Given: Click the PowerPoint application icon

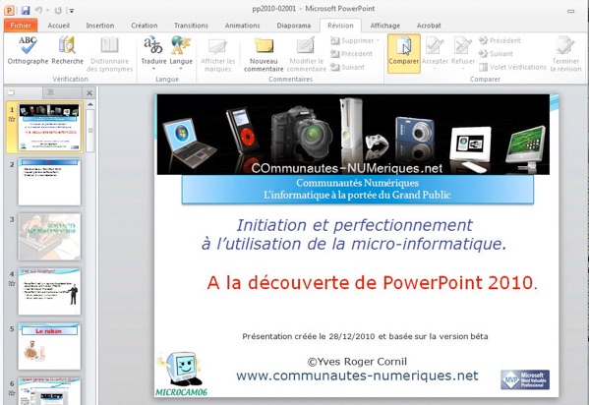Looking at the screenshot, I should [x=9, y=10].
